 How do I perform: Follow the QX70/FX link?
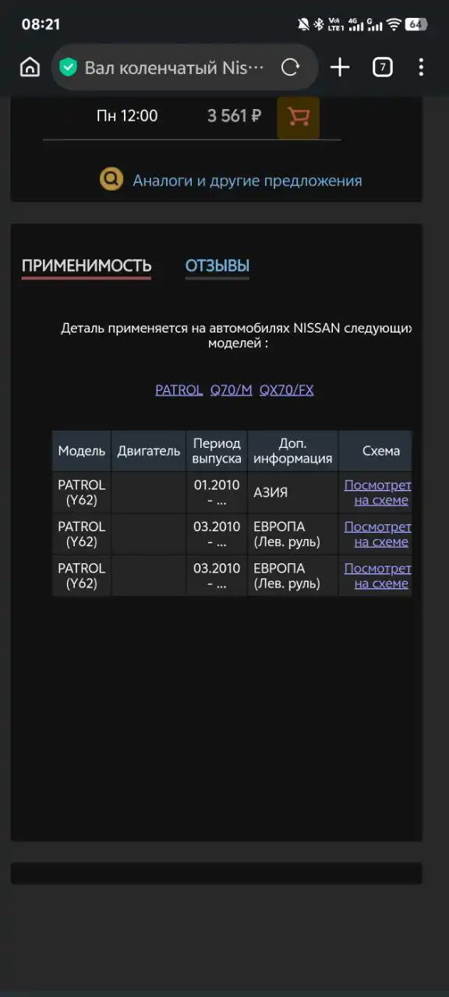(x=286, y=389)
